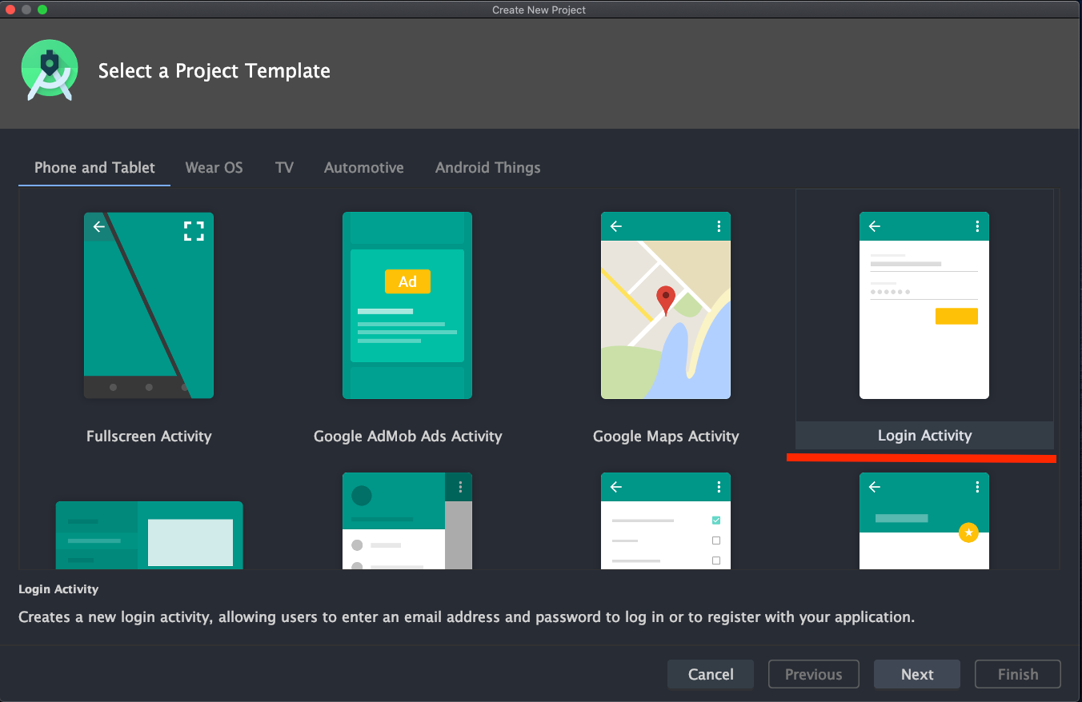
Task: Click the Previous button
Action: 814,674
